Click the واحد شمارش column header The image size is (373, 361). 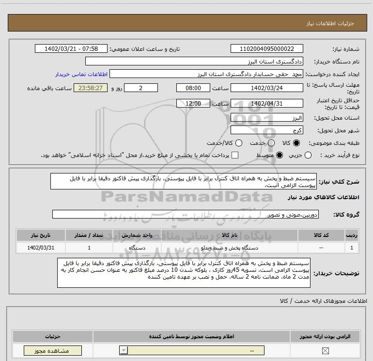pyautogui.click(x=137, y=235)
